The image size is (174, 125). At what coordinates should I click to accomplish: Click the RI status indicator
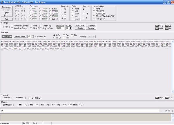pyautogui.click(x=167, y=29)
